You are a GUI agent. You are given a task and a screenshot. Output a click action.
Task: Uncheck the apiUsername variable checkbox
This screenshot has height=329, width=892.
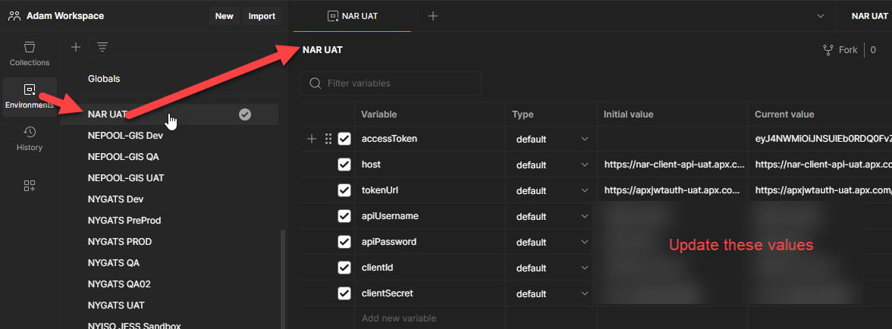point(344,216)
